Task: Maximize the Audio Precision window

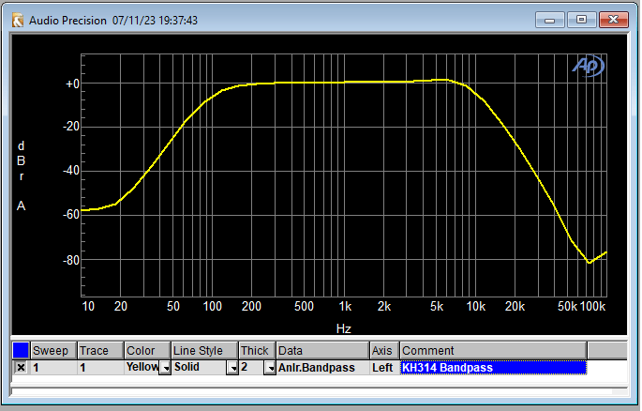Action: [581, 20]
